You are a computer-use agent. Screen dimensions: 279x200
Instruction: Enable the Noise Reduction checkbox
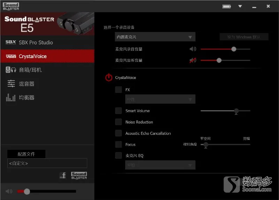coord(119,122)
